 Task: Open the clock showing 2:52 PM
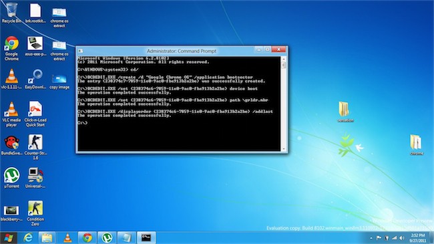[x=418, y=238]
